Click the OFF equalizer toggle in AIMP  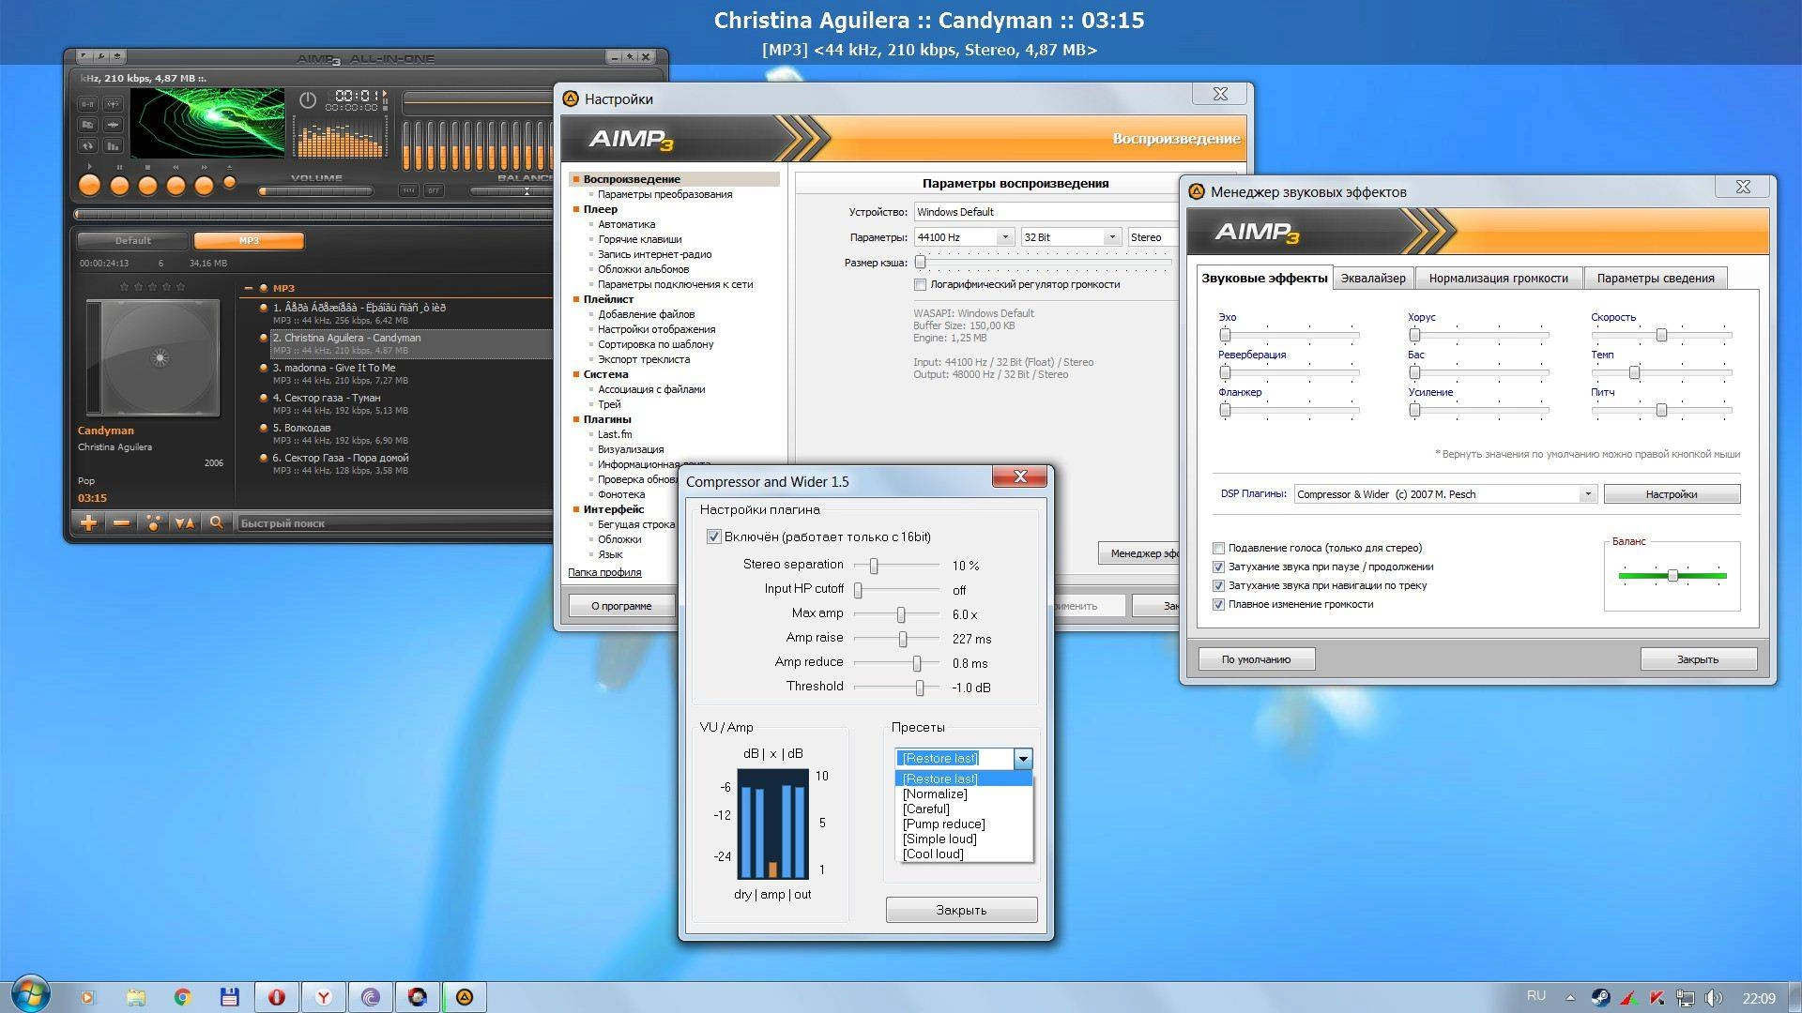433,190
